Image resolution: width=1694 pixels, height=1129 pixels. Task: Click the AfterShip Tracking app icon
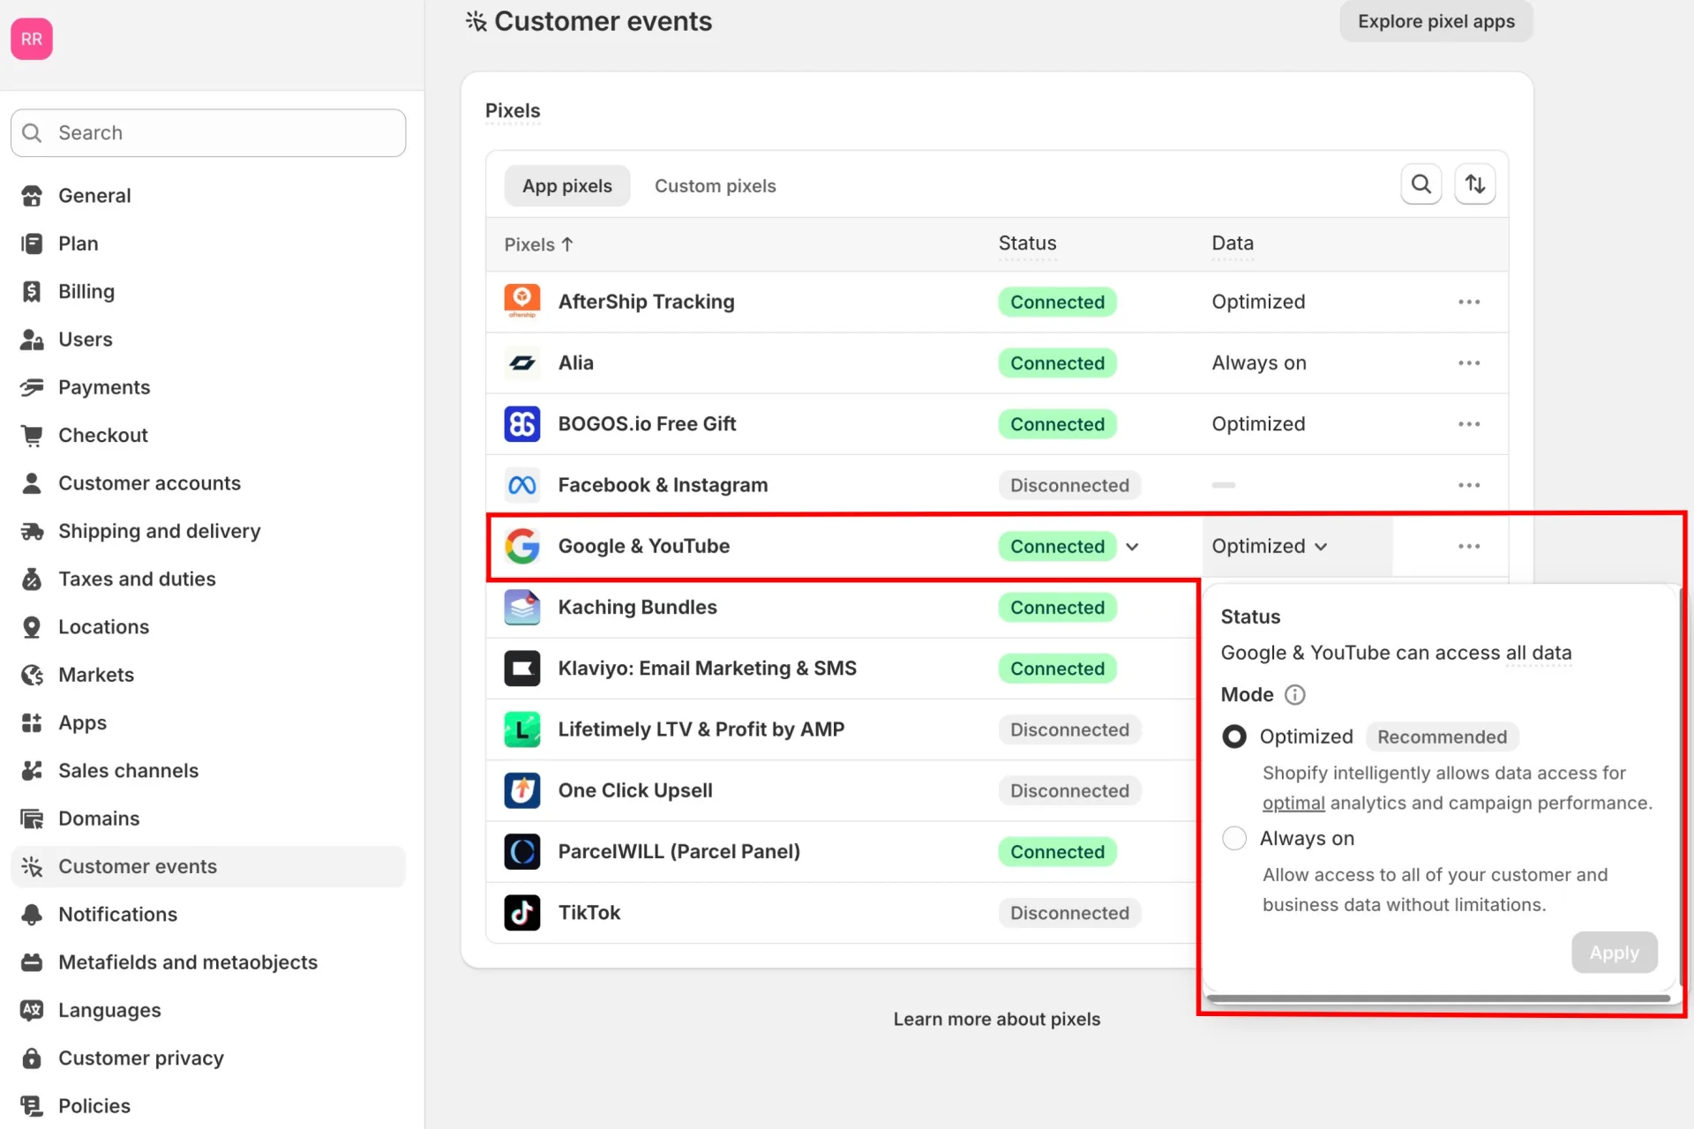(x=521, y=302)
